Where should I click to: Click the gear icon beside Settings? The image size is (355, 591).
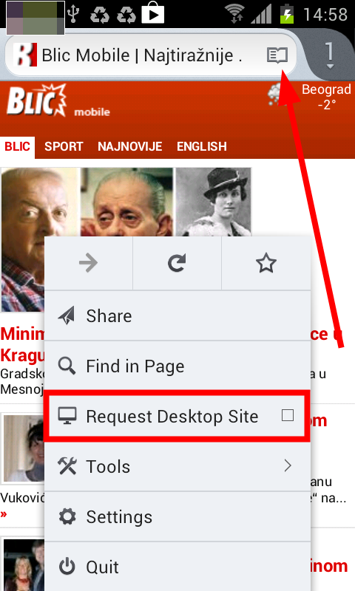[x=67, y=516]
